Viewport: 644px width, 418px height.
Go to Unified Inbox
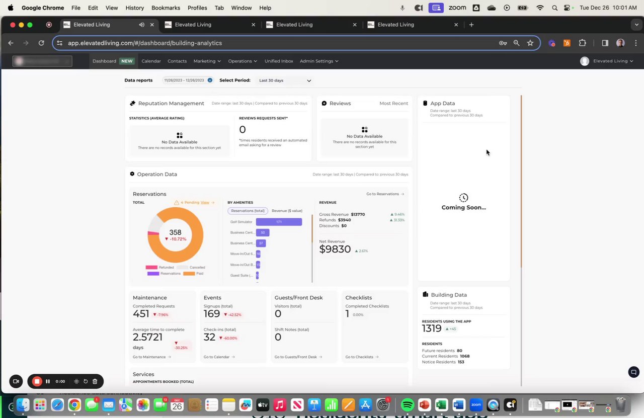pos(279,61)
